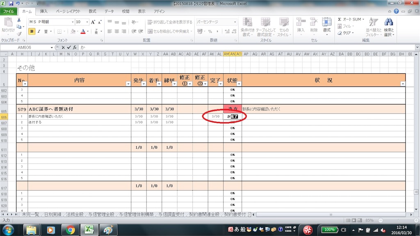Viewport: 420px width, 236px height.
Task: Click the text orientation icon
Action: (x=134, y=22)
